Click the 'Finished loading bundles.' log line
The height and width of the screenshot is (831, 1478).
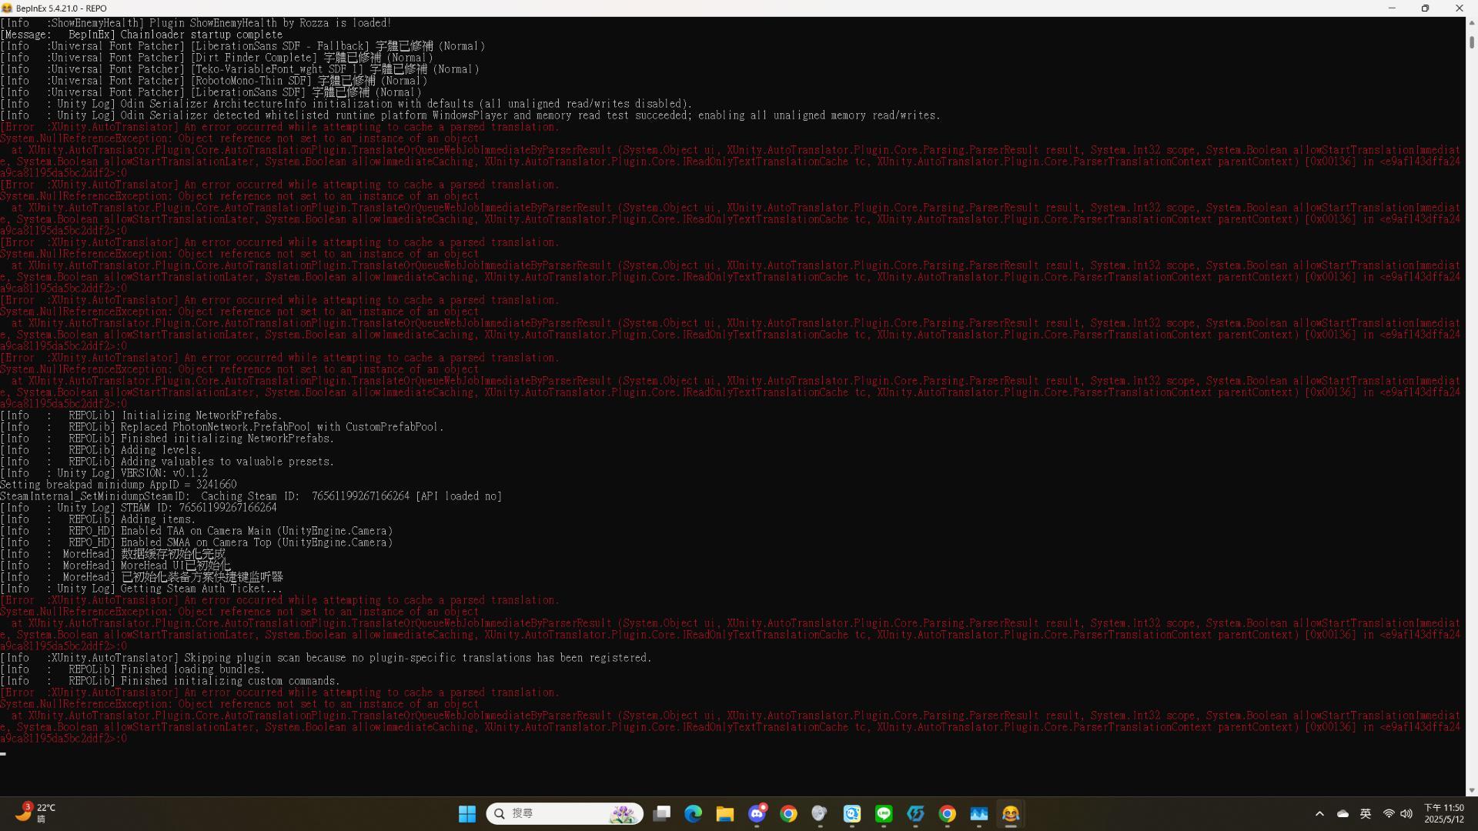coord(132,669)
